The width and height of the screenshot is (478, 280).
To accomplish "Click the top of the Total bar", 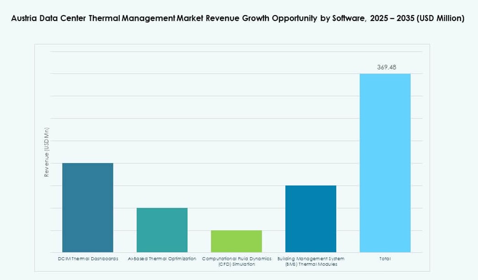I will pyautogui.click(x=386, y=75).
